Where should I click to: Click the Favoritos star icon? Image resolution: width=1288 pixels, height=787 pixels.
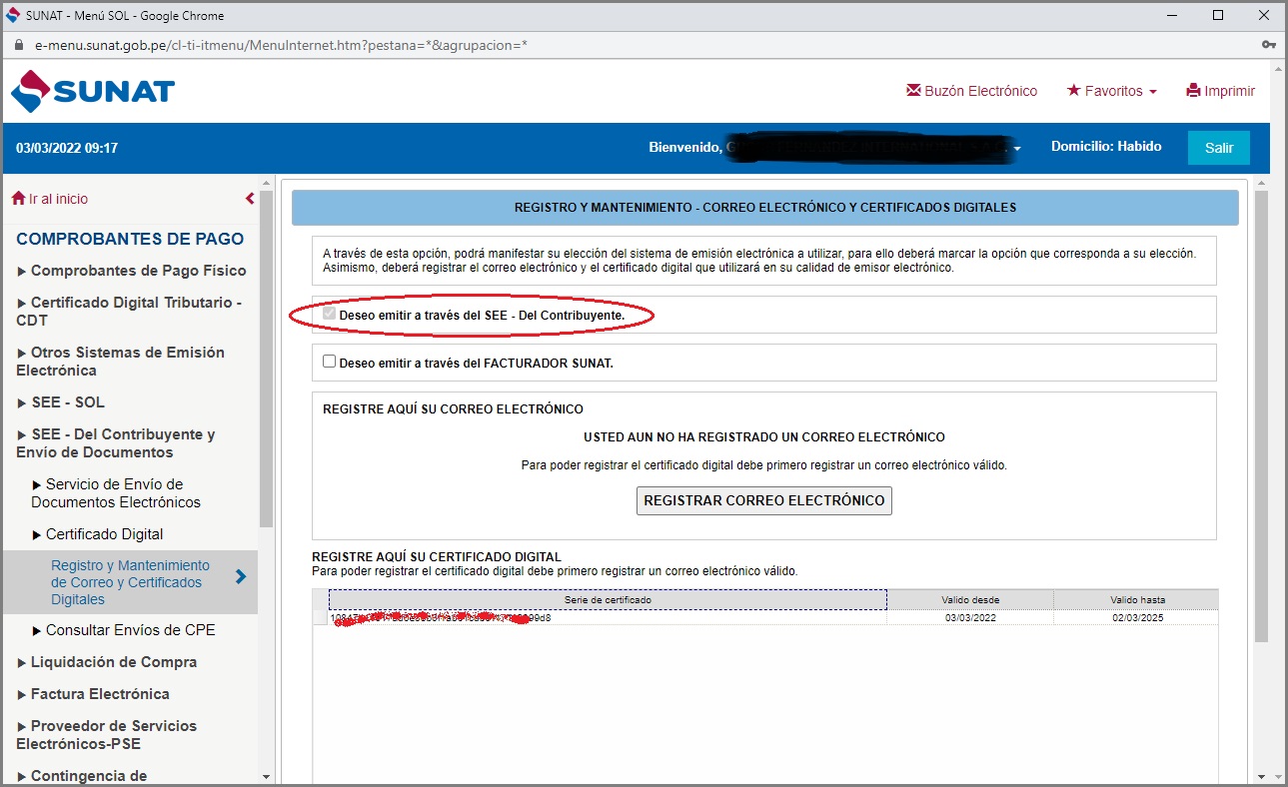click(1074, 90)
